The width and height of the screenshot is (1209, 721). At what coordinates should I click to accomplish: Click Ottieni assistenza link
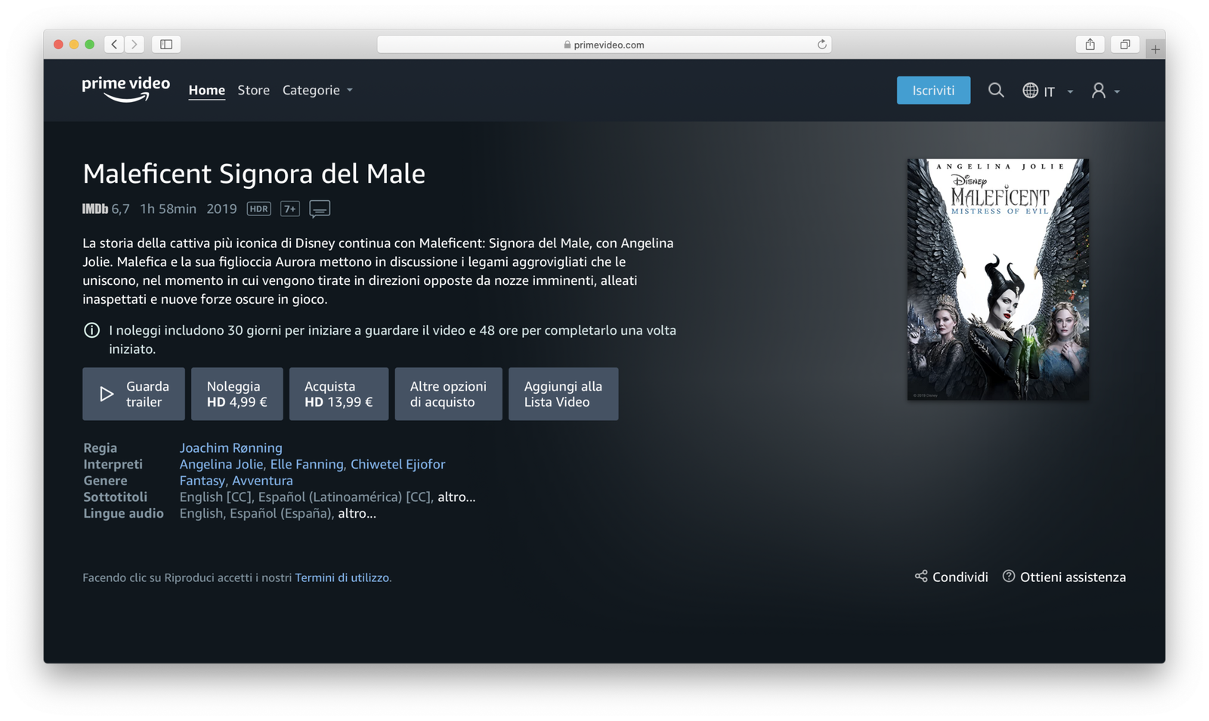pos(1073,577)
